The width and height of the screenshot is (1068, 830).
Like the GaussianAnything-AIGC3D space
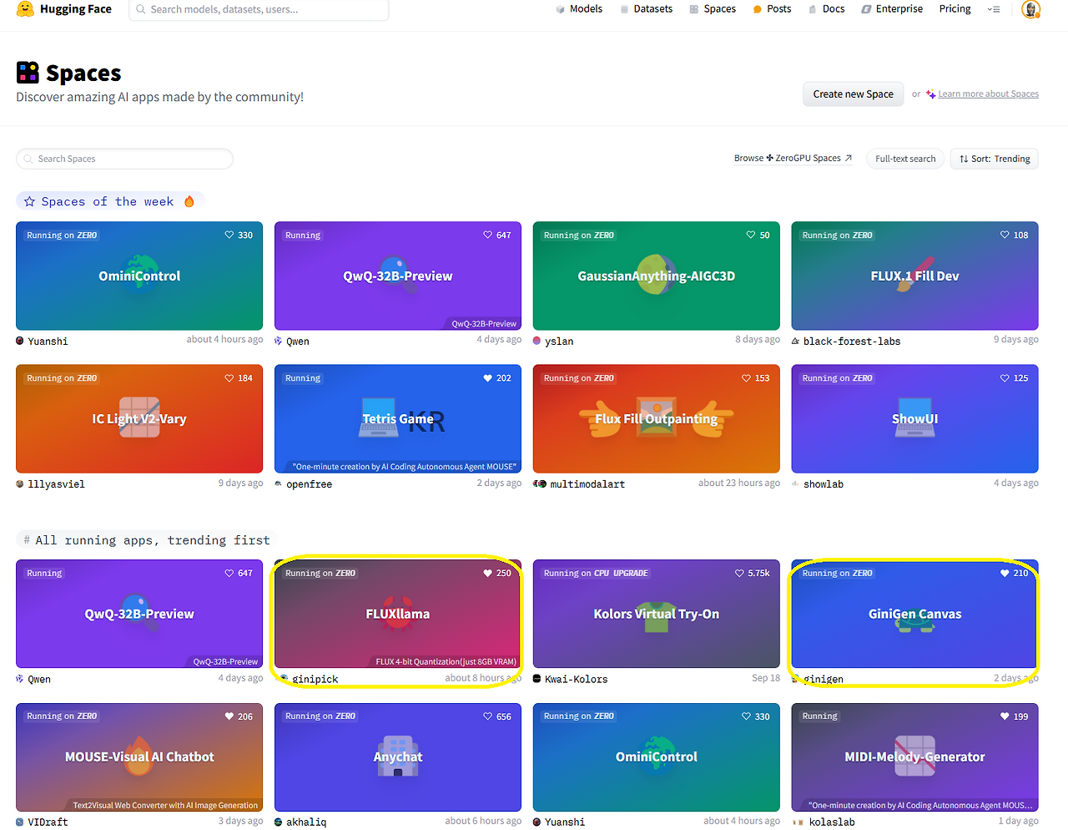[x=751, y=235]
